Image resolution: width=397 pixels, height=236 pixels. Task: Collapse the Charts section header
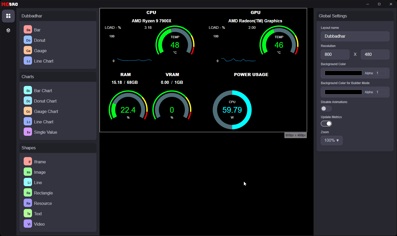pos(58,77)
